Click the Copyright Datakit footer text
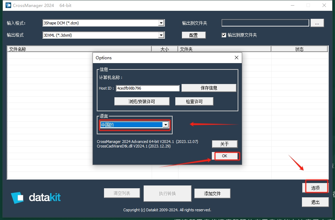335x220 pixels. tap(167, 210)
